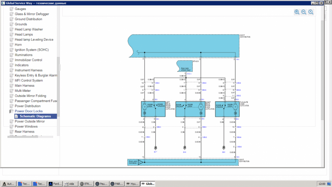This screenshot has height=187, width=332.
Task: Click the book icon beside Power Windows
Action: pyautogui.click(x=12, y=127)
